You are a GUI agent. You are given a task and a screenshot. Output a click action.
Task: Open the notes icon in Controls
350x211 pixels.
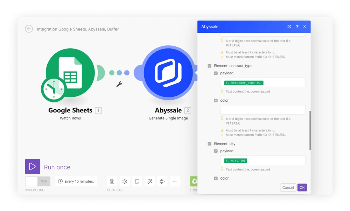(x=137, y=181)
